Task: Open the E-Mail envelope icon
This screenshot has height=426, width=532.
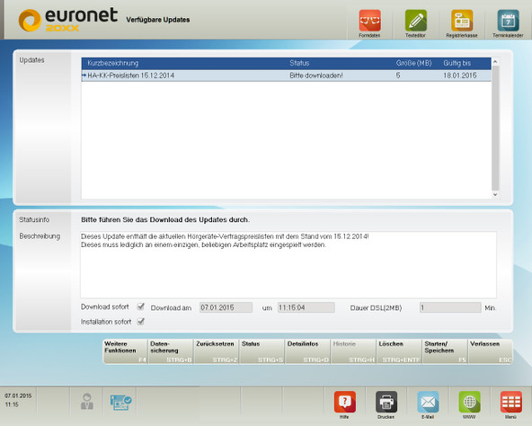Action: pyautogui.click(x=428, y=402)
